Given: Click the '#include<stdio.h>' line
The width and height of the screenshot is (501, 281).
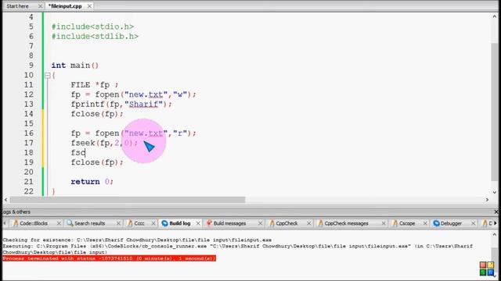Looking at the screenshot, I should [x=92, y=27].
